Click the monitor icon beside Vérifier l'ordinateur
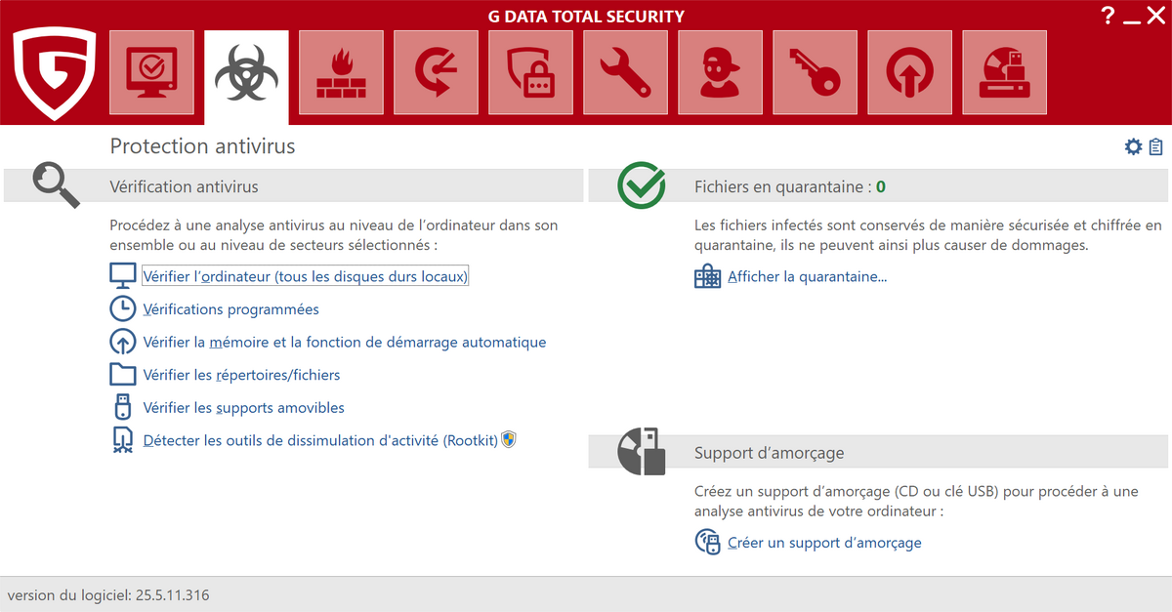This screenshot has height=612, width=1172. 123,276
